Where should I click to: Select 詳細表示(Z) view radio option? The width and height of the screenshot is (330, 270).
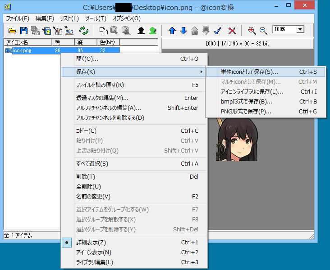coord(91,242)
